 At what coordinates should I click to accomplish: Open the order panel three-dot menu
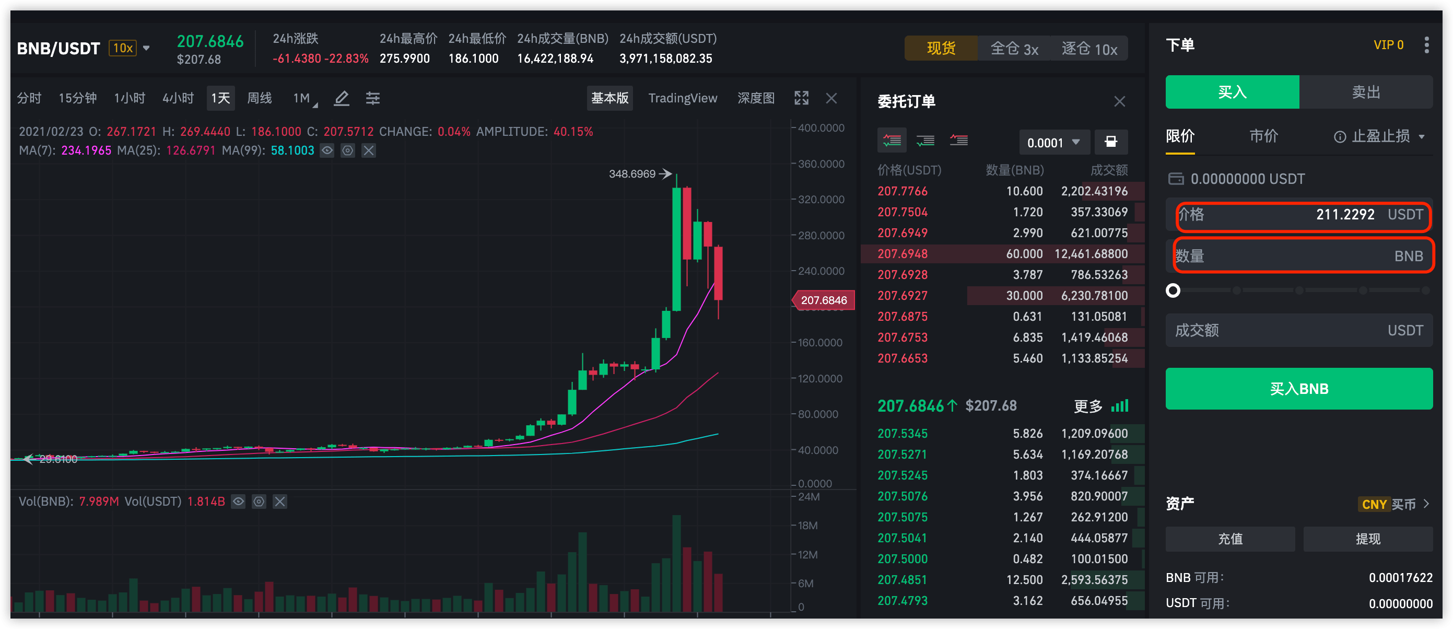point(1426,45)
